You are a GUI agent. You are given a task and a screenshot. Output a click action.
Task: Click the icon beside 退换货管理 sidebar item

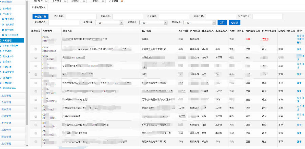pyautogui.click(x=1, y=72)
